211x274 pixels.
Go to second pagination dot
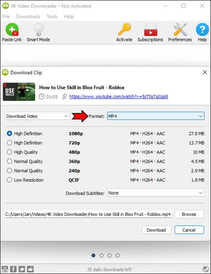click(101, 255)
